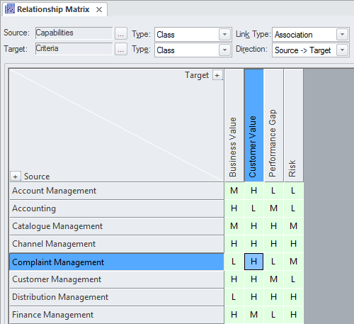
Task: Click Account Management Business Value cell
Action: pyautogui.click(x=234, y=191)
